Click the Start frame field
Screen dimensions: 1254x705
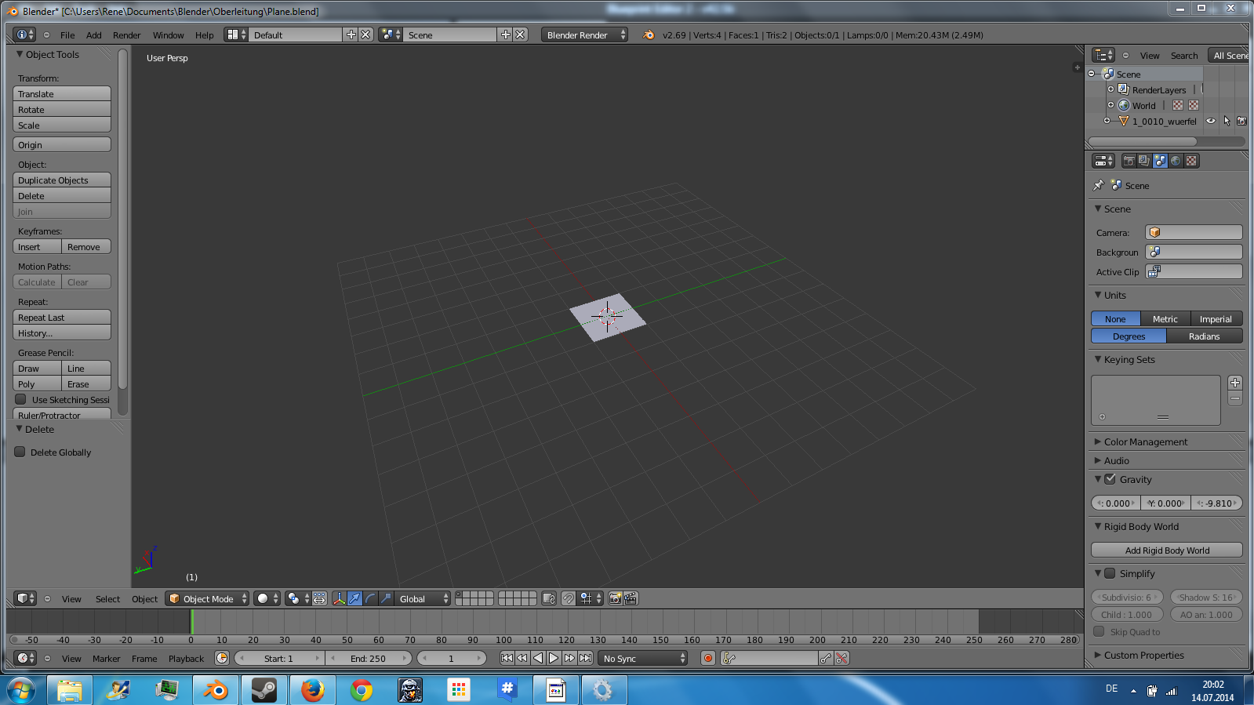278,658
